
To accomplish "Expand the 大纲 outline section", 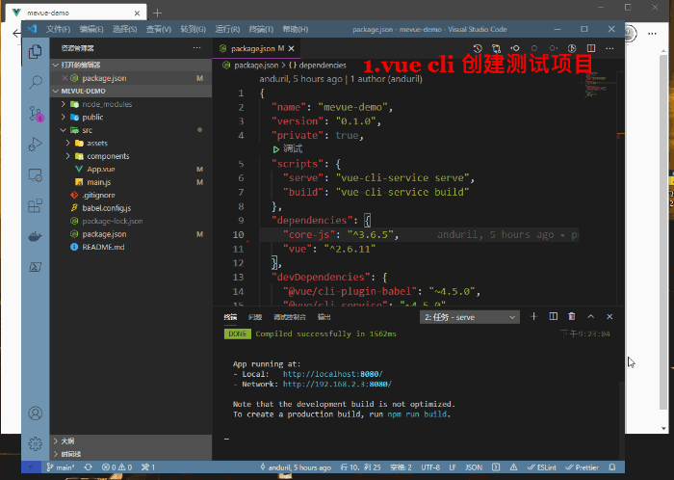I will pos(131,440).
